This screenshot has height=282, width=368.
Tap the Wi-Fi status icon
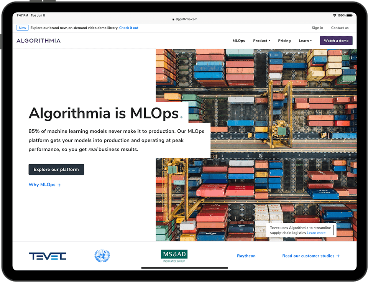(334, 15)
